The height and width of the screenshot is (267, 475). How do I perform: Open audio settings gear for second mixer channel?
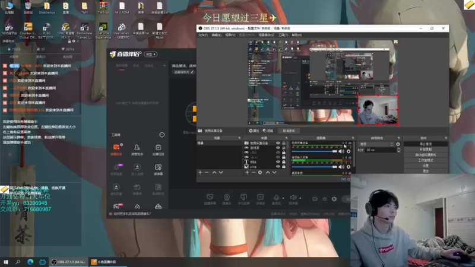349,167
